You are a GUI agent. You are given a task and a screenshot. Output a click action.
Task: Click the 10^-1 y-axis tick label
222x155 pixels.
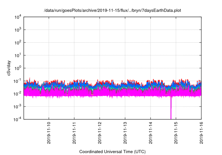[x=18, y=81]
